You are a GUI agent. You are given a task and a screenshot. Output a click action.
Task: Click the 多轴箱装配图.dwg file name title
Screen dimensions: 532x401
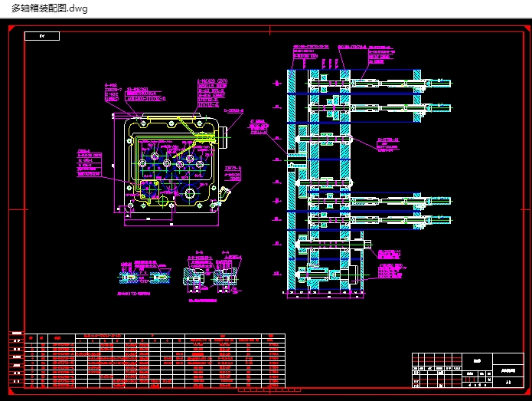point(50,9)
